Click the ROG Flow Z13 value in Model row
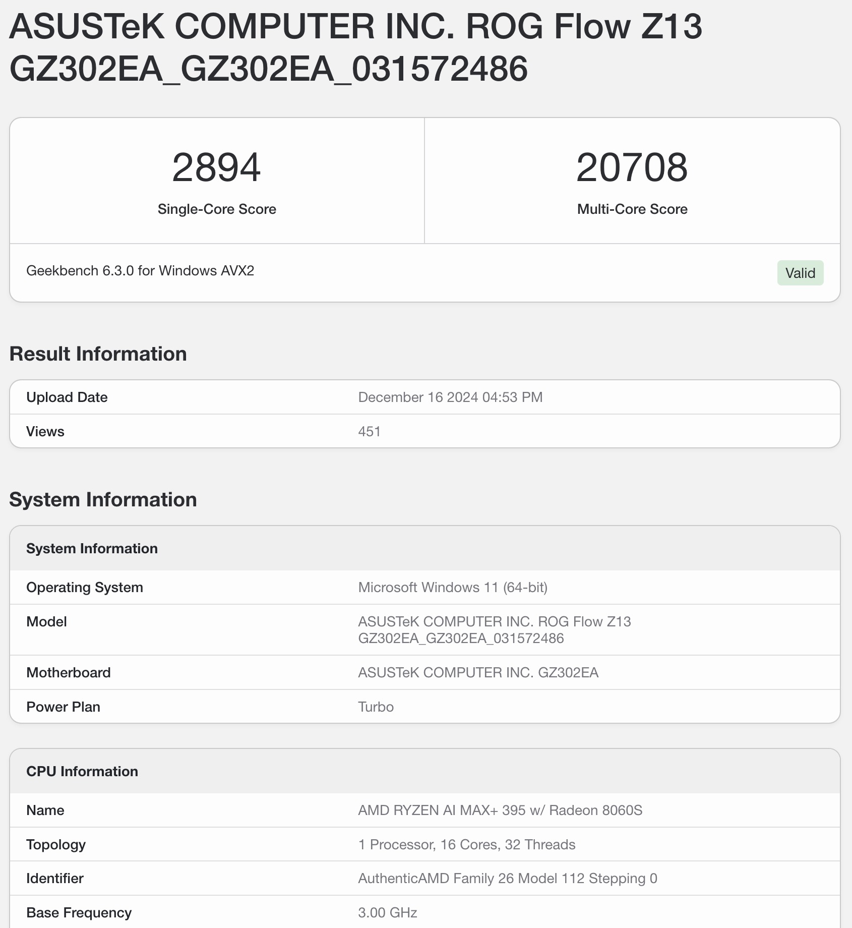This screenshot has width=852, height=928. [495, 630]
